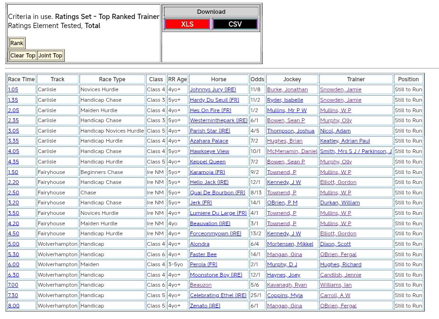The width and height of the screenshot is (439, 319).
Task: Click trainer Durkan, William
Action: click(339, 203)
